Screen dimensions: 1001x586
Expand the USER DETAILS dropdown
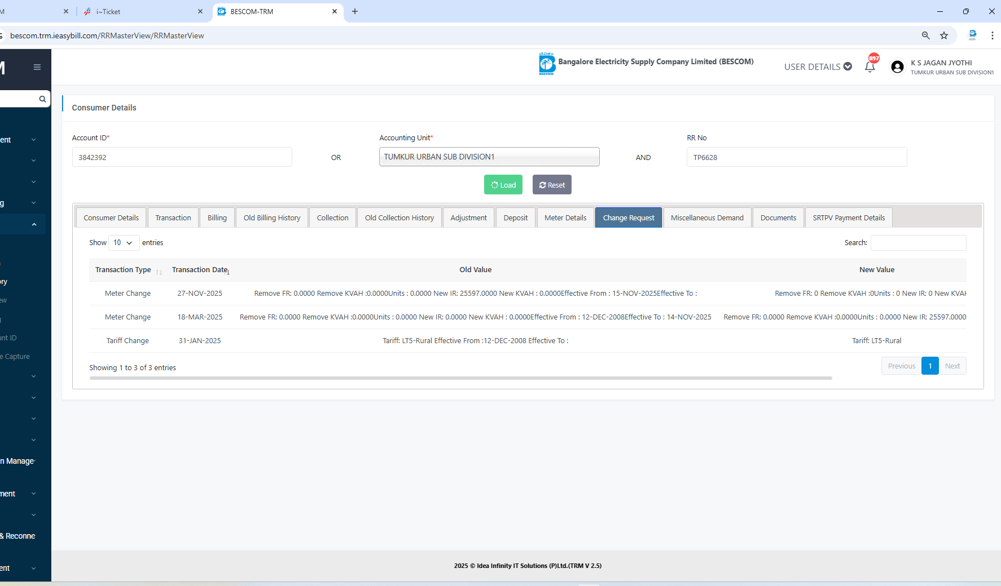tap(818, 66)
